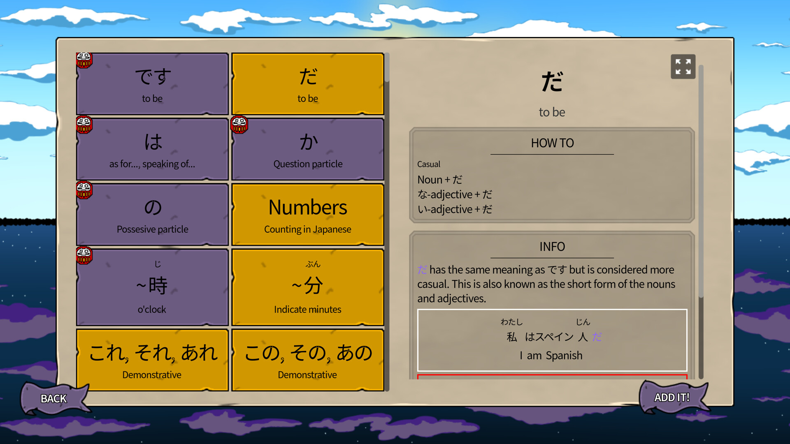The image size is (790, 444).
Task: Click the daruma badge on the か card
Action: coord(239,125)
